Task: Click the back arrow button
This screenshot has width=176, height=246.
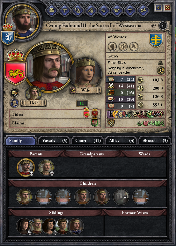Action: coord(158,7)
